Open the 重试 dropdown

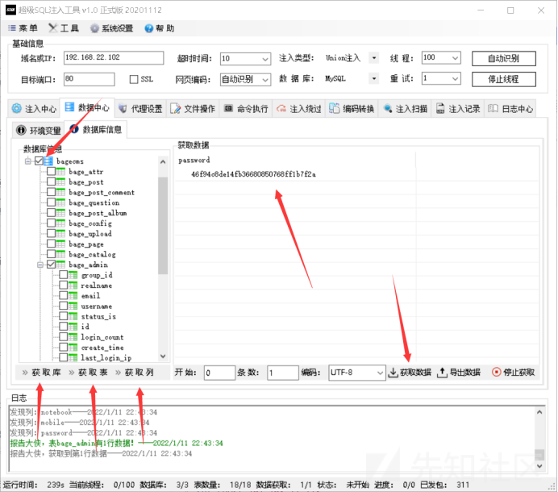coord(455,78)
